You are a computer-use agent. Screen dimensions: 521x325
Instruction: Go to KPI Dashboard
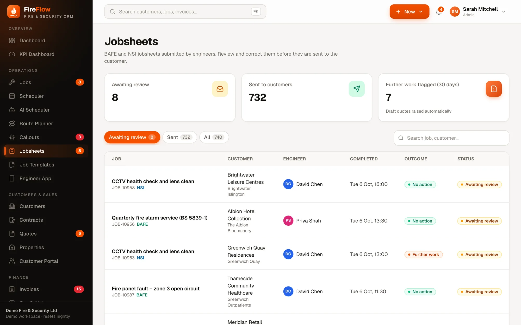(x=46, y=54)
